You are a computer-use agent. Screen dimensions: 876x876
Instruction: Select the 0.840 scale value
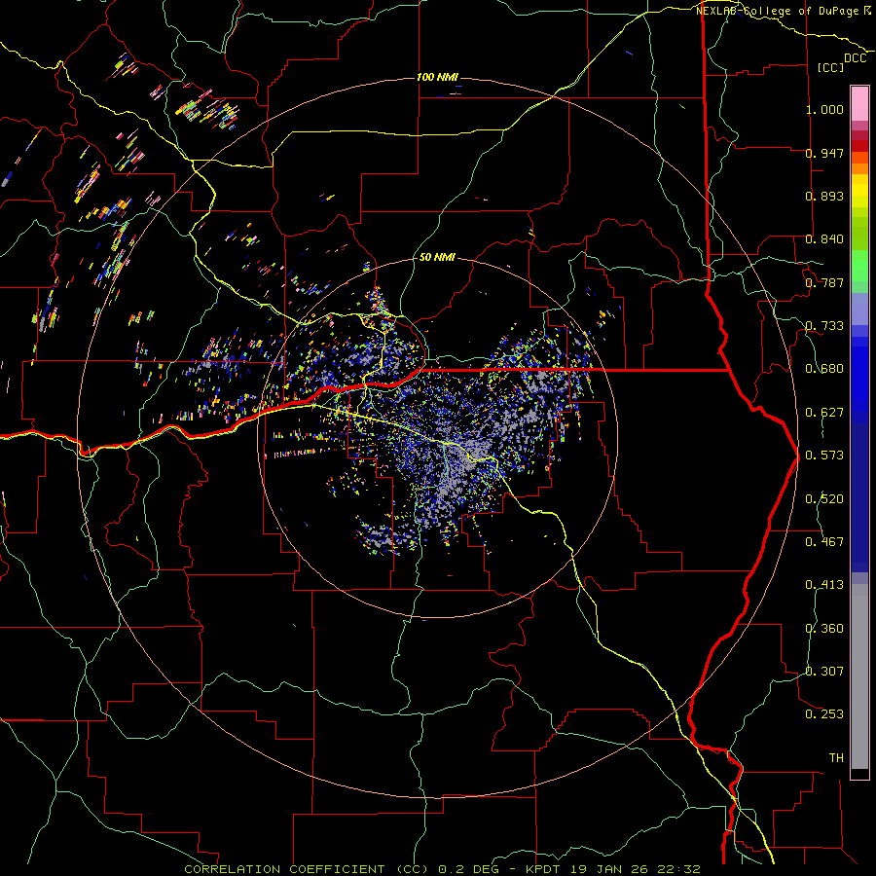pos(824,239)
